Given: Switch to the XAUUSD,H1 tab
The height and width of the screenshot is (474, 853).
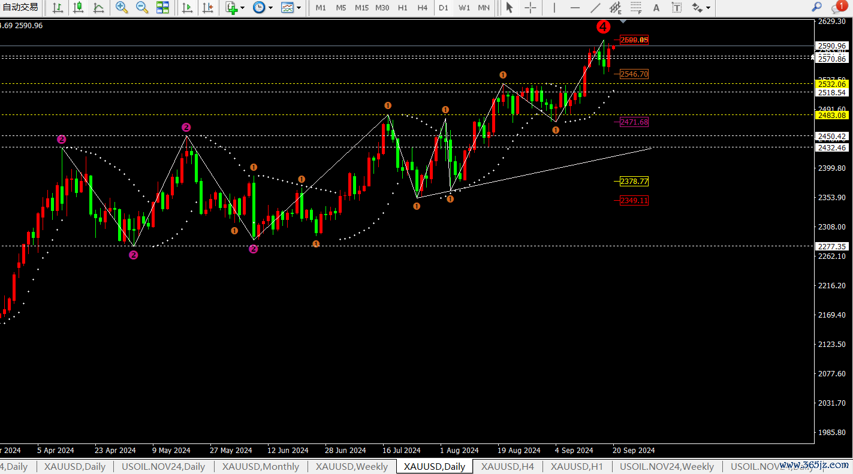Looking at the screenshot, I should [577, 466].
